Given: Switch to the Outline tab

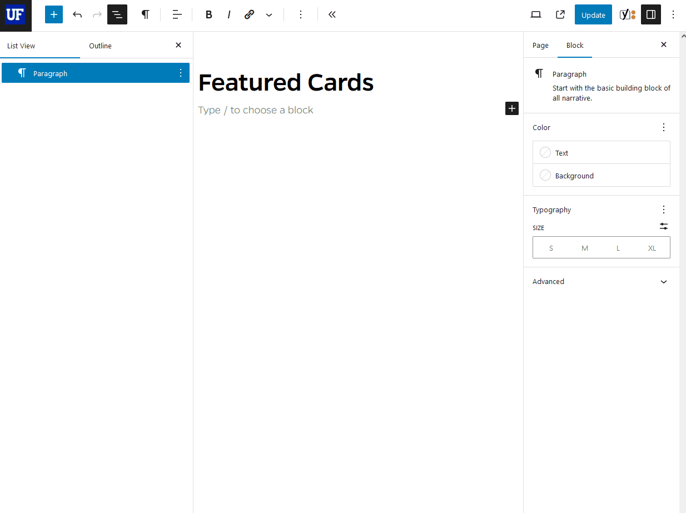Looking at the screenshot, I should tap(100, 46).
